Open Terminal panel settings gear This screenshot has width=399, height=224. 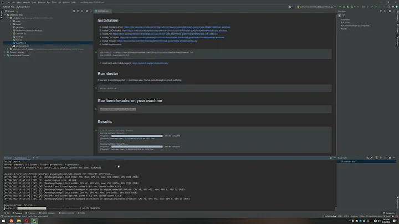[x=330, y=158]
